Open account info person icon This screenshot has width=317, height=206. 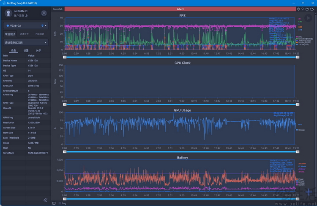(x=27, y=16)
